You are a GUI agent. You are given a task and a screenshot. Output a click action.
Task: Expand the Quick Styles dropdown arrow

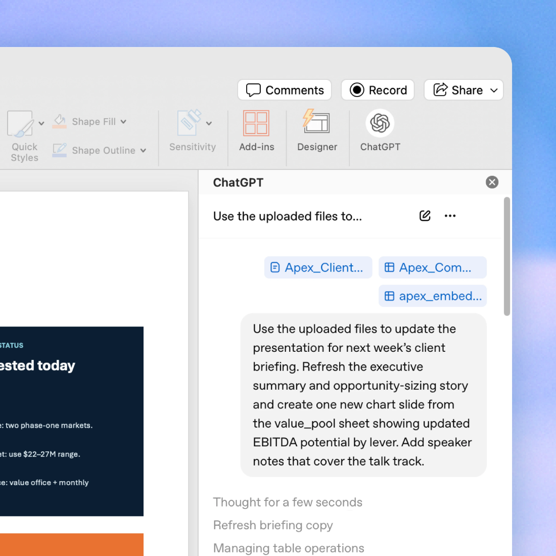[41, 123]
